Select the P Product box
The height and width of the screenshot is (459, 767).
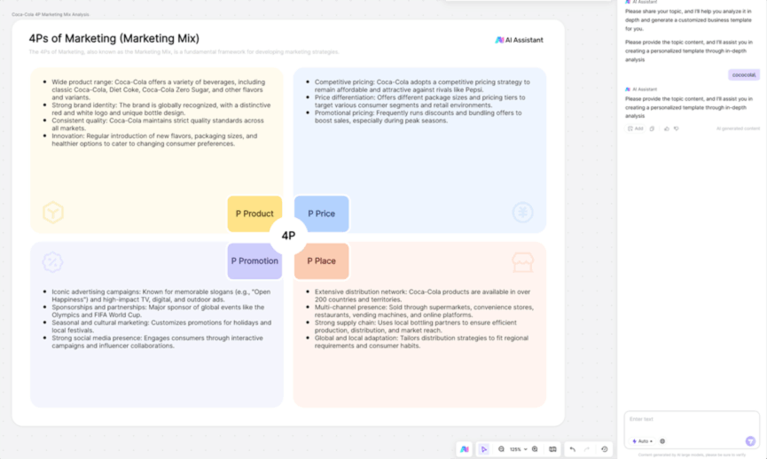(254, 214)
